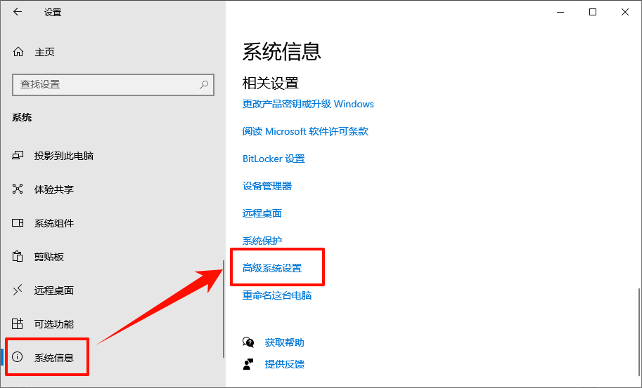
Task: Open 高级系统设置 link
Action: [272, 268]
